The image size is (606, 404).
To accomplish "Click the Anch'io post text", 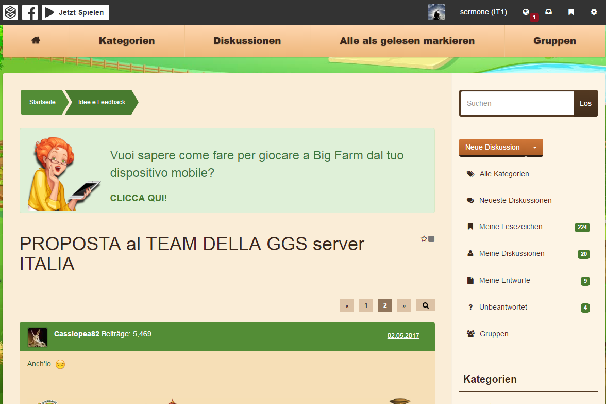I will [x=40, y=364].
